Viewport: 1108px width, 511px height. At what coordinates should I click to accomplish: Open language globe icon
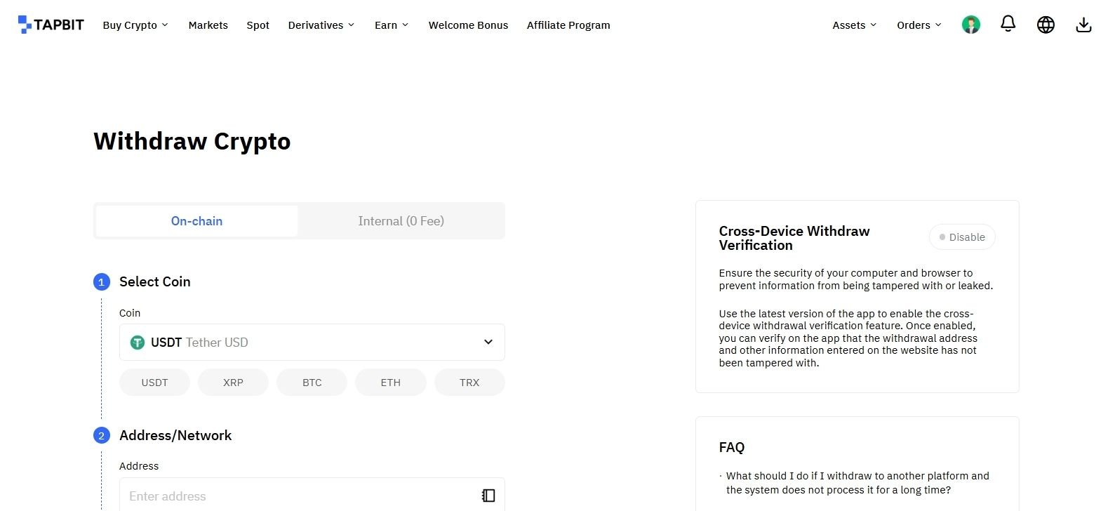click(1046, 25)
